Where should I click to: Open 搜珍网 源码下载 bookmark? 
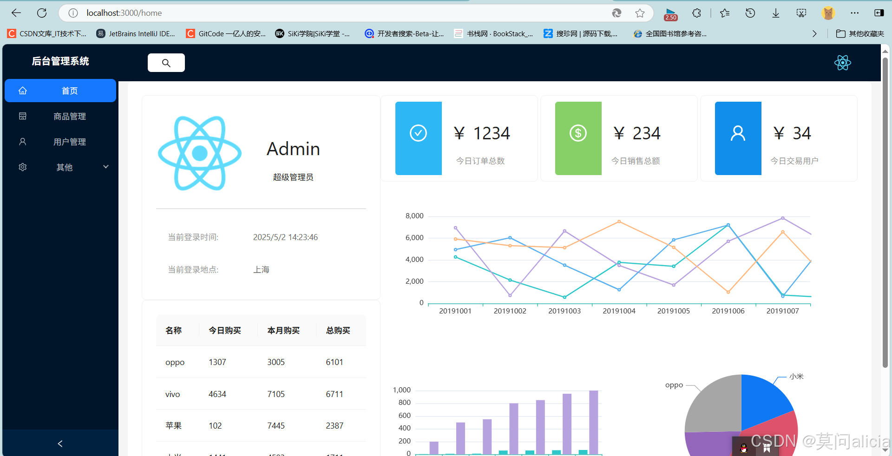581,33
